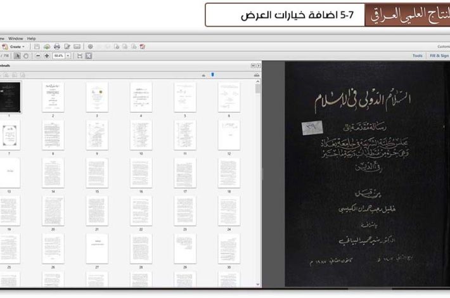Select the page 1 cover thumbnail
Image resolution: width=450 pixels, height=298 pixels.
10,97
